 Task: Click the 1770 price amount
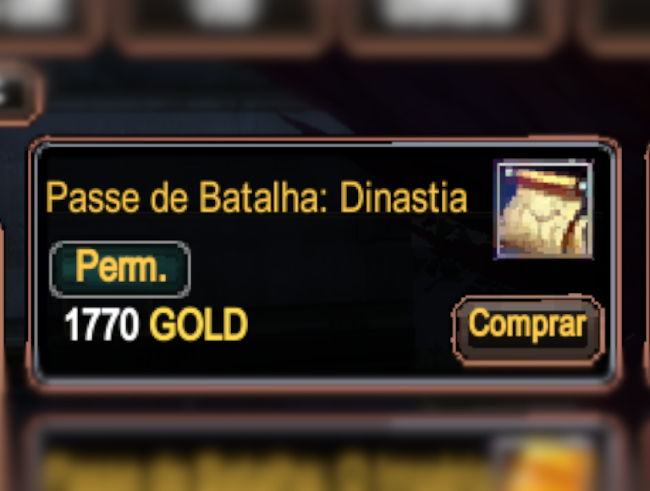102,324
